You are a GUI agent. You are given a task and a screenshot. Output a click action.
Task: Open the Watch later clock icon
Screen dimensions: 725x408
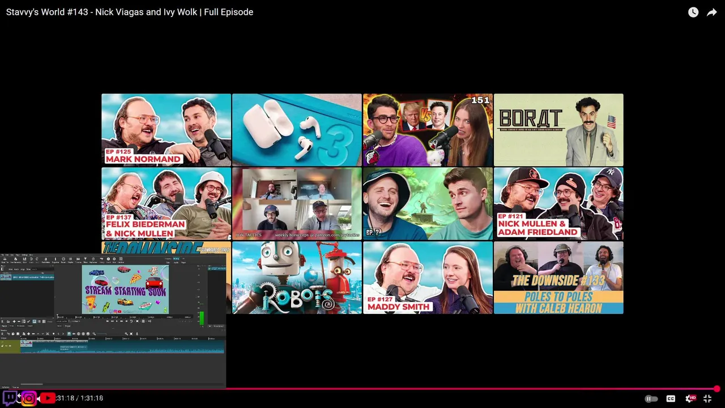click(x=693, y=12)
